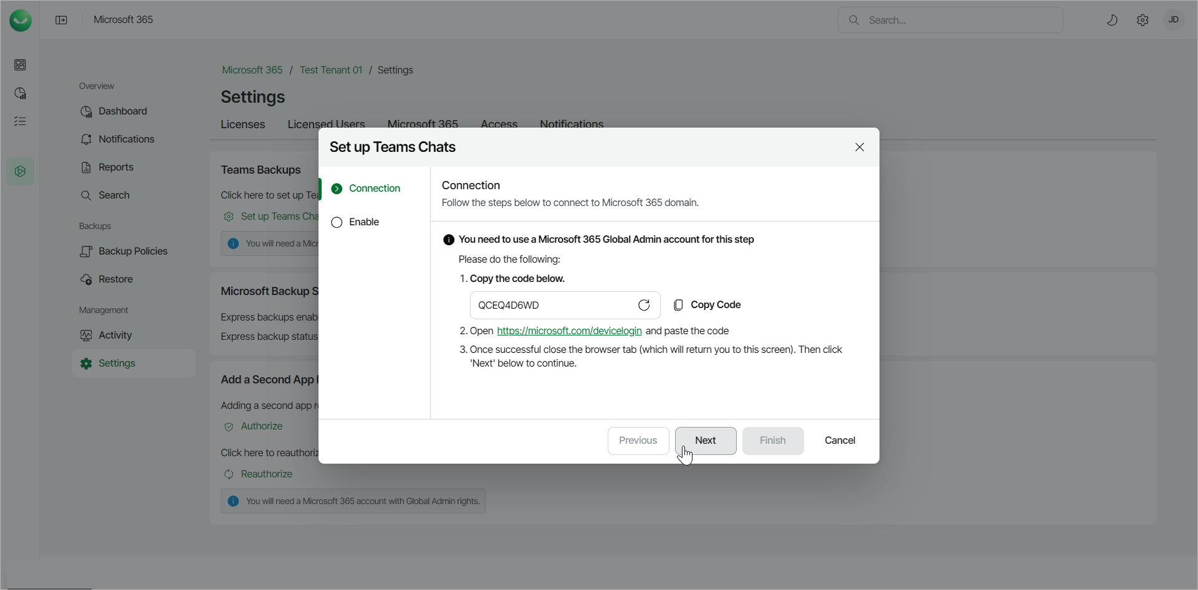Image resolution: width=1198 pixels, height=590 pixels.
Task: Open the dashboard grid icon in left rail
Action: [x=20, y=65]
